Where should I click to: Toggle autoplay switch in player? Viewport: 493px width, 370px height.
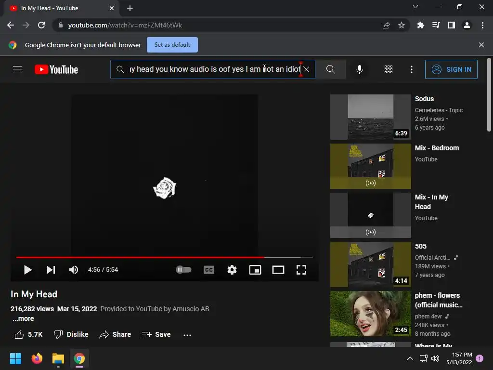coord(183,270)
